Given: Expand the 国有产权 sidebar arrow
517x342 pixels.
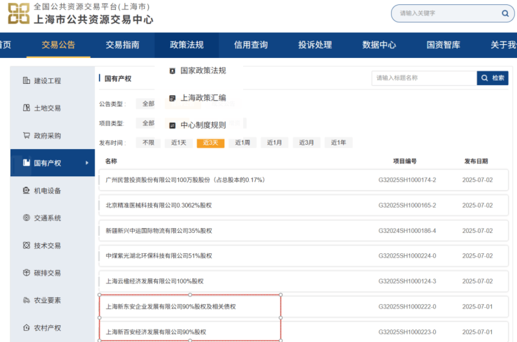Looking at the screenshot, I should pos(87,163).
